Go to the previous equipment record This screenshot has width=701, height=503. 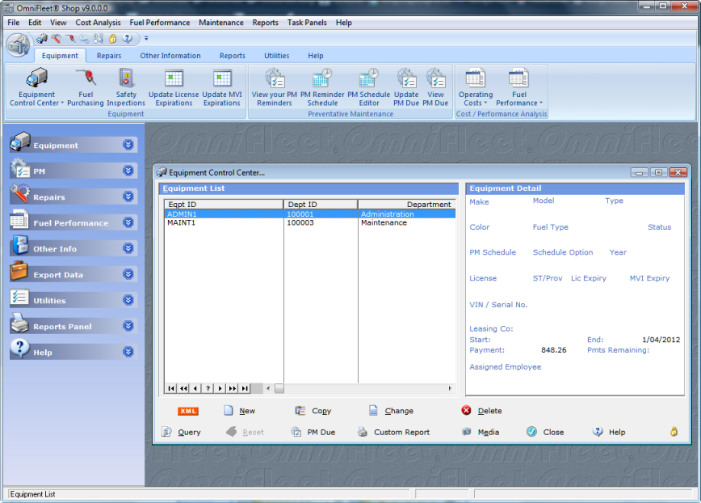pos(195,388)
